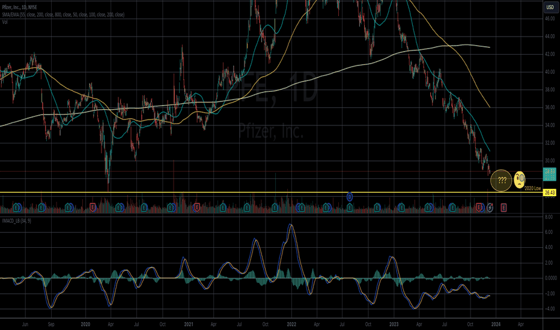The height and width of the screenshot is (330, 560).
Task: Select the SMA/EMA indicator legend
Action: 63,14
